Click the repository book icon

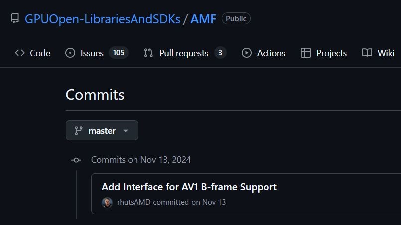[x=15, y=19]
